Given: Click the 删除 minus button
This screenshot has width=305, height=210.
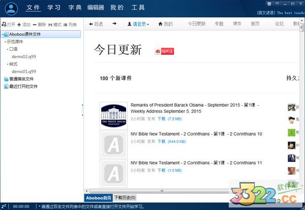Looking at the screenshot, I should (40, 24).
